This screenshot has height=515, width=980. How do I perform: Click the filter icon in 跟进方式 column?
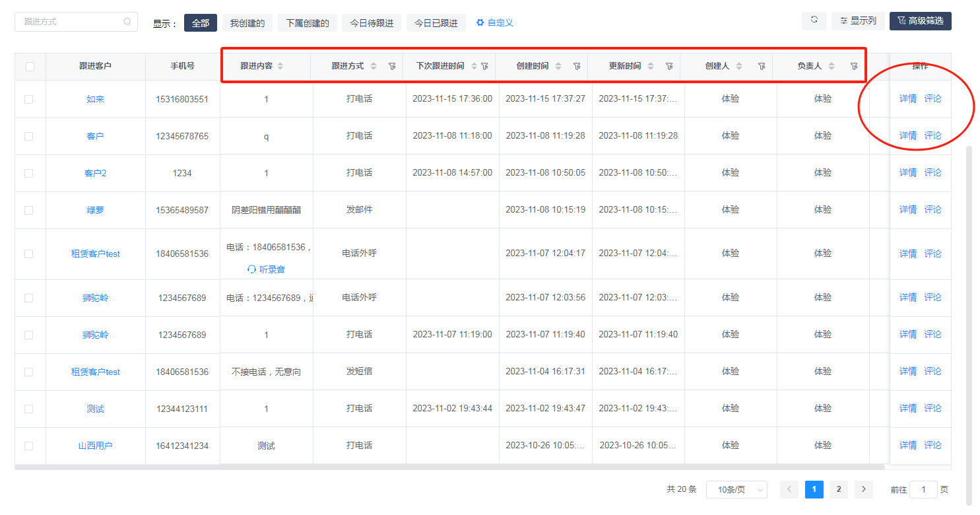[392, 66]
